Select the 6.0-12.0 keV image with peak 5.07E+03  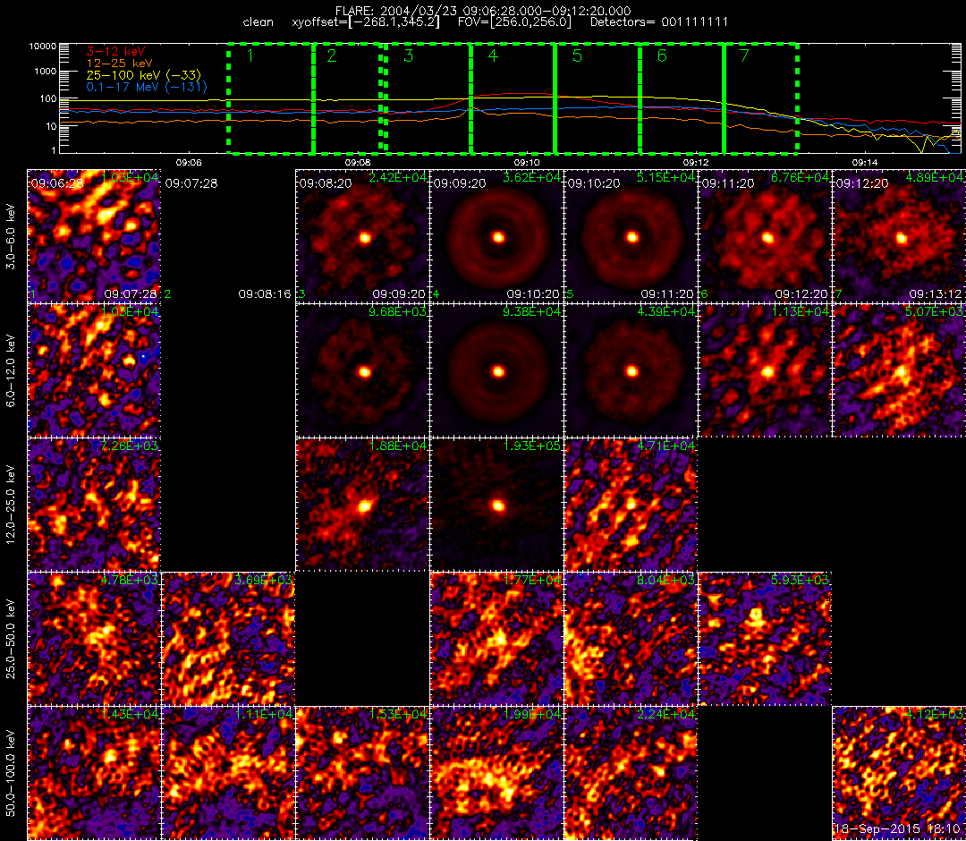(x=900, y=370)
